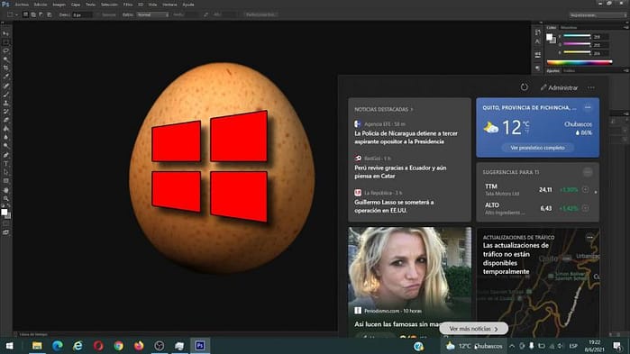Select the Pen tool
This screenshot has width=630, height=354.
[x=5, y=155]
